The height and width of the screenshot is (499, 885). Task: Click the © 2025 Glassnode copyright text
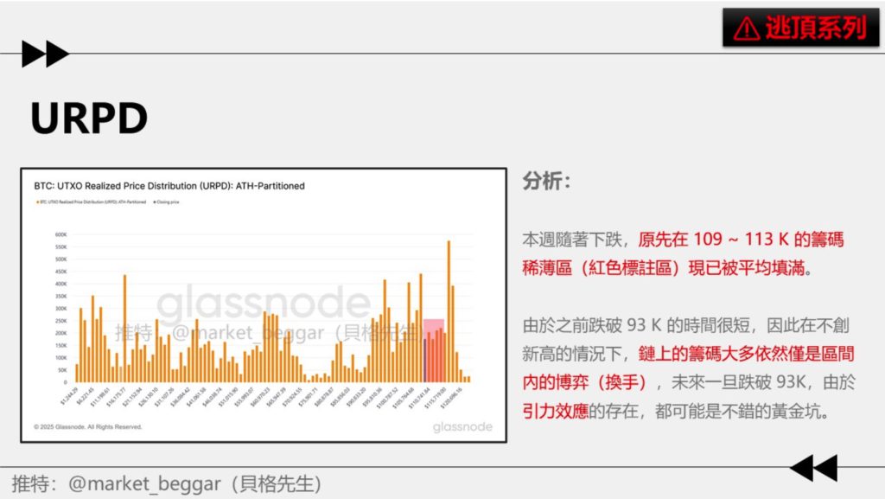[87, 427]
